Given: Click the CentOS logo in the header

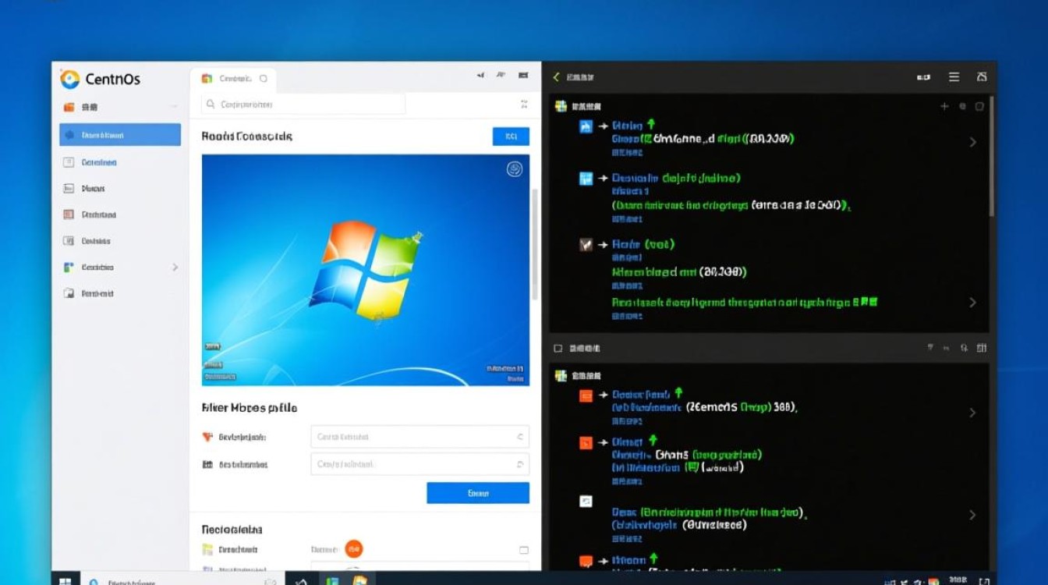Looking at the screenshot, I should pyautogui.click(x=70, y=79).
